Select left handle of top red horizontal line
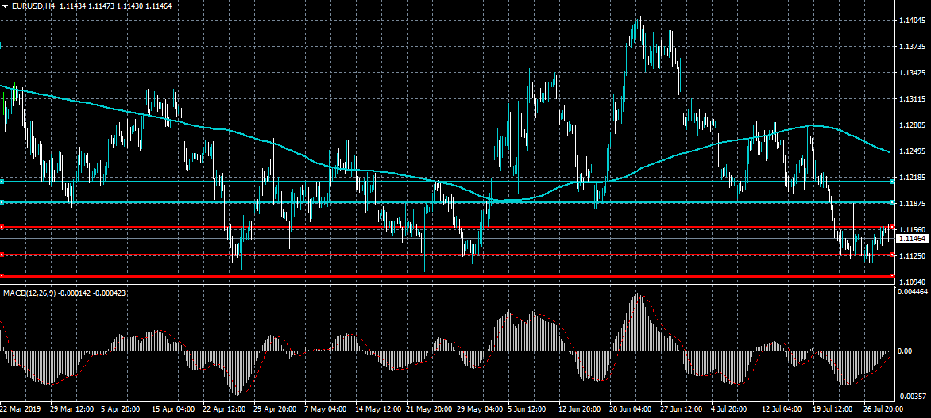 coord(2,228)
